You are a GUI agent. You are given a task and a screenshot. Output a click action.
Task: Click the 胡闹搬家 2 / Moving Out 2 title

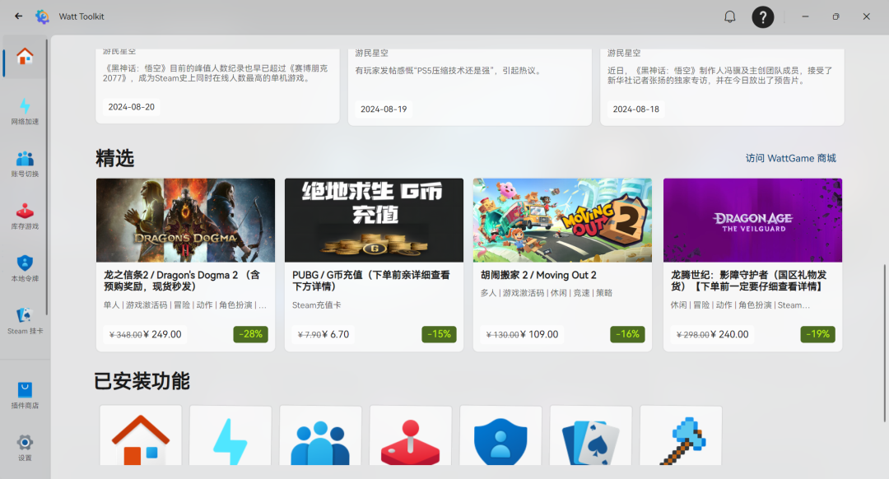[538, 275]
